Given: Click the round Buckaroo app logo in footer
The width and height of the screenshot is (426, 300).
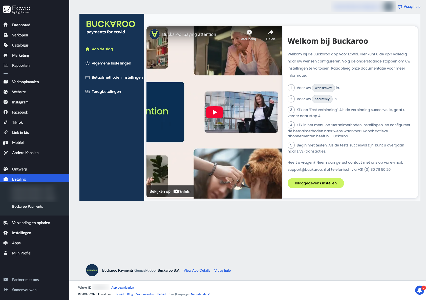Looking at the screenshot, I should [x=92, y=270].
